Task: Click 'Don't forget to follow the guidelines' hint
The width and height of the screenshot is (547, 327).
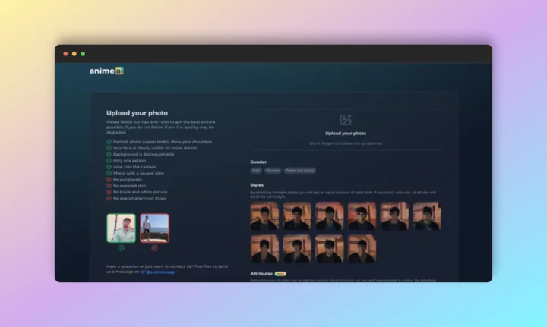Action: coord(346,143)
